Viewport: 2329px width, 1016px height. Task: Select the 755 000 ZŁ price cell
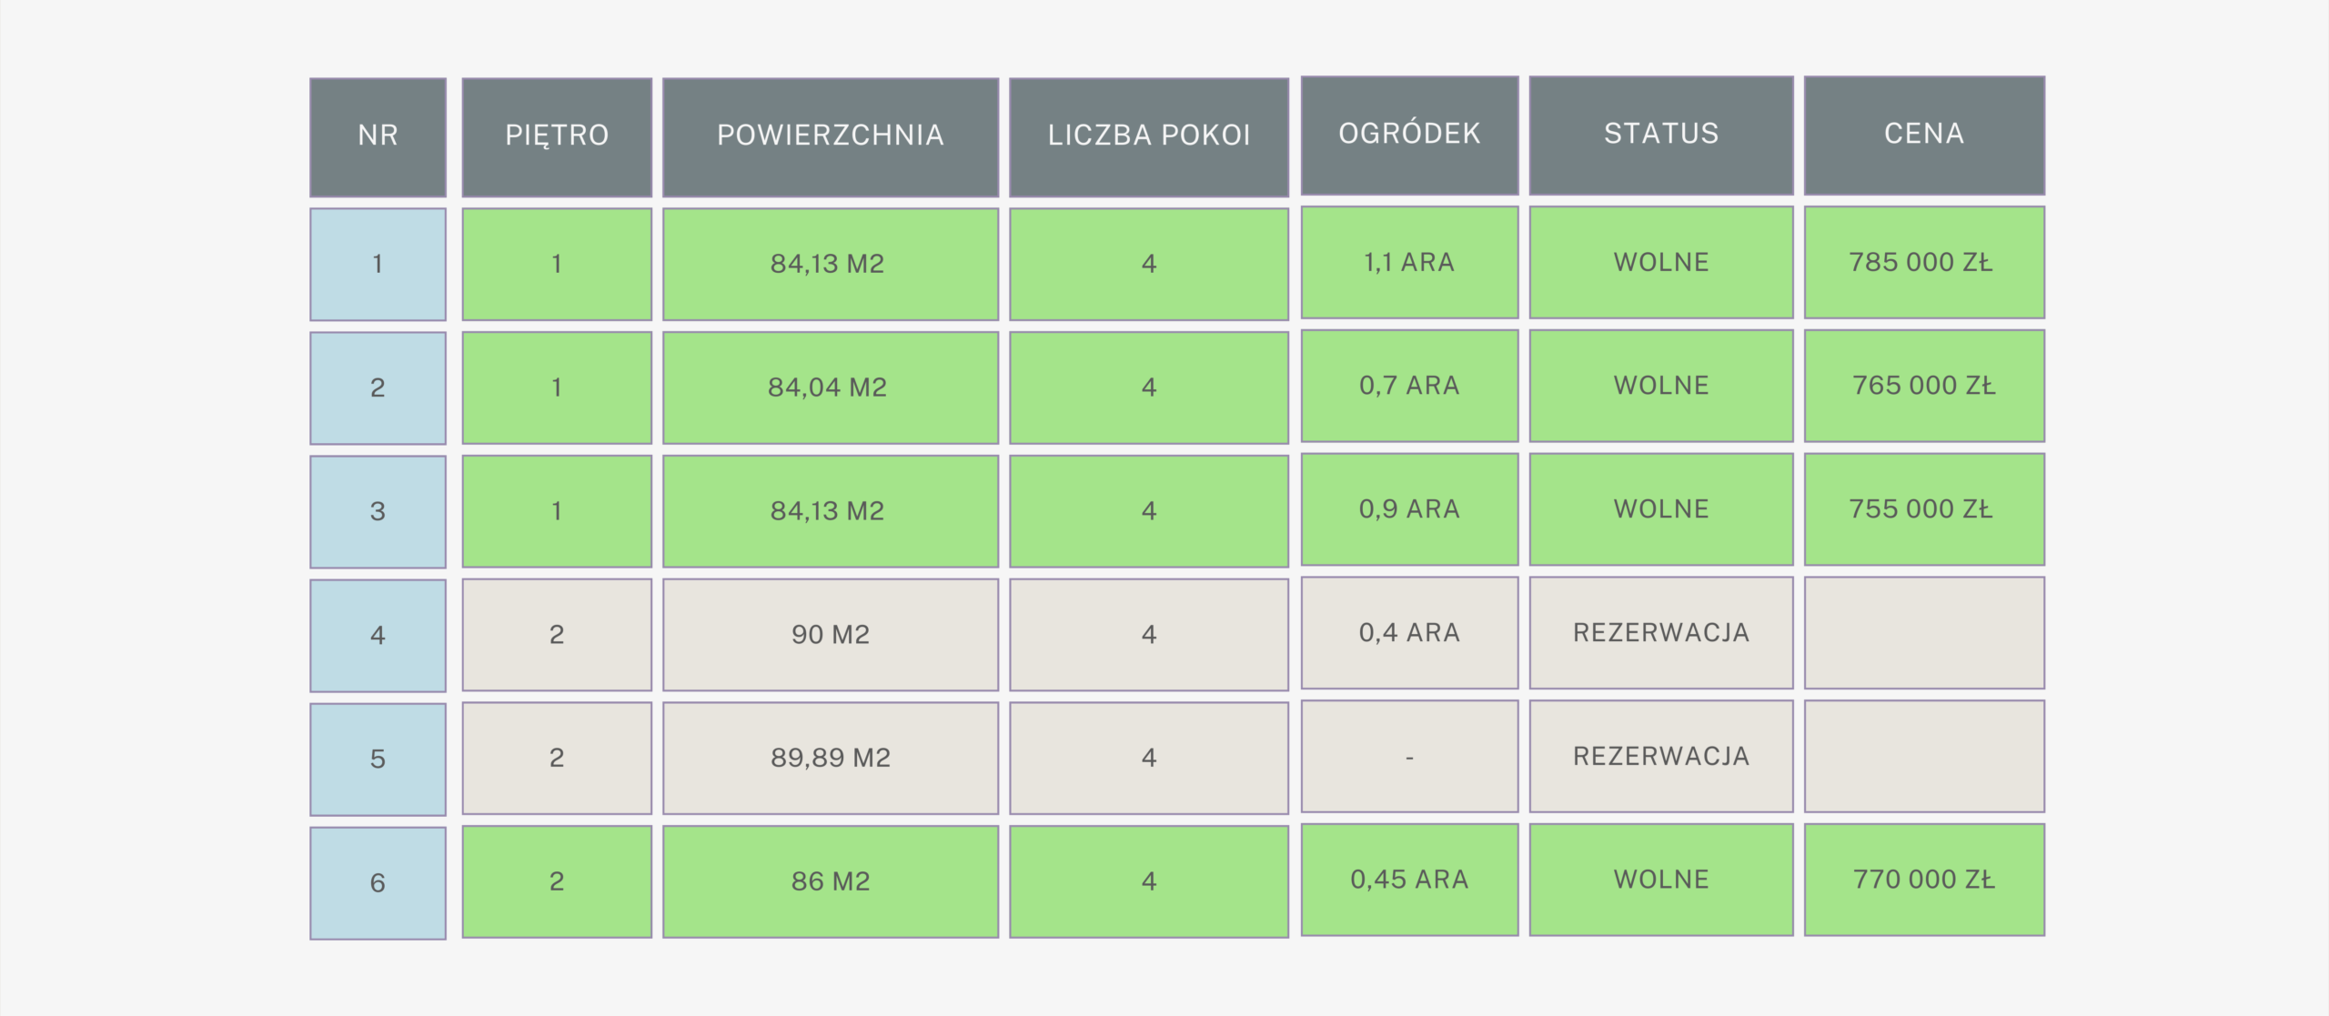point(1923,509)
